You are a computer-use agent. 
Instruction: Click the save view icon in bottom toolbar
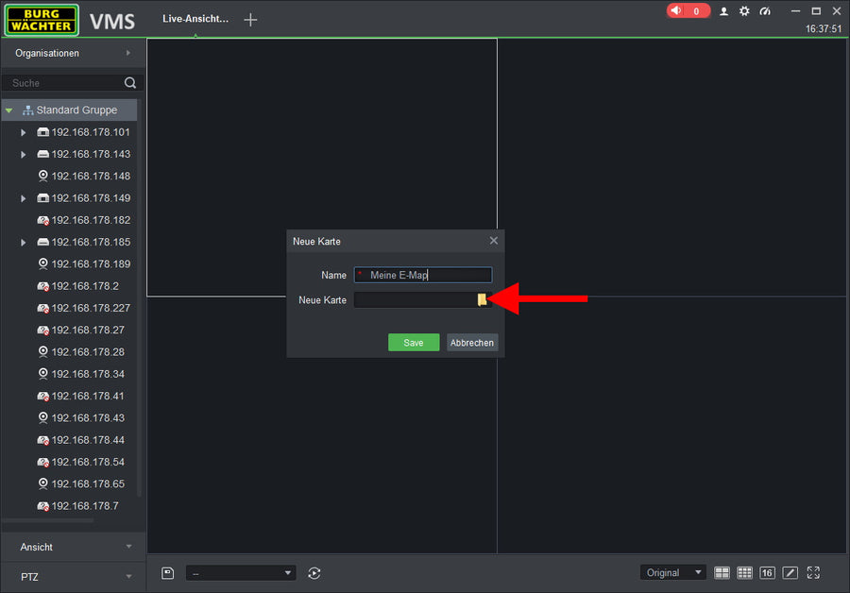pyautogui.click(x=167, y=573)
